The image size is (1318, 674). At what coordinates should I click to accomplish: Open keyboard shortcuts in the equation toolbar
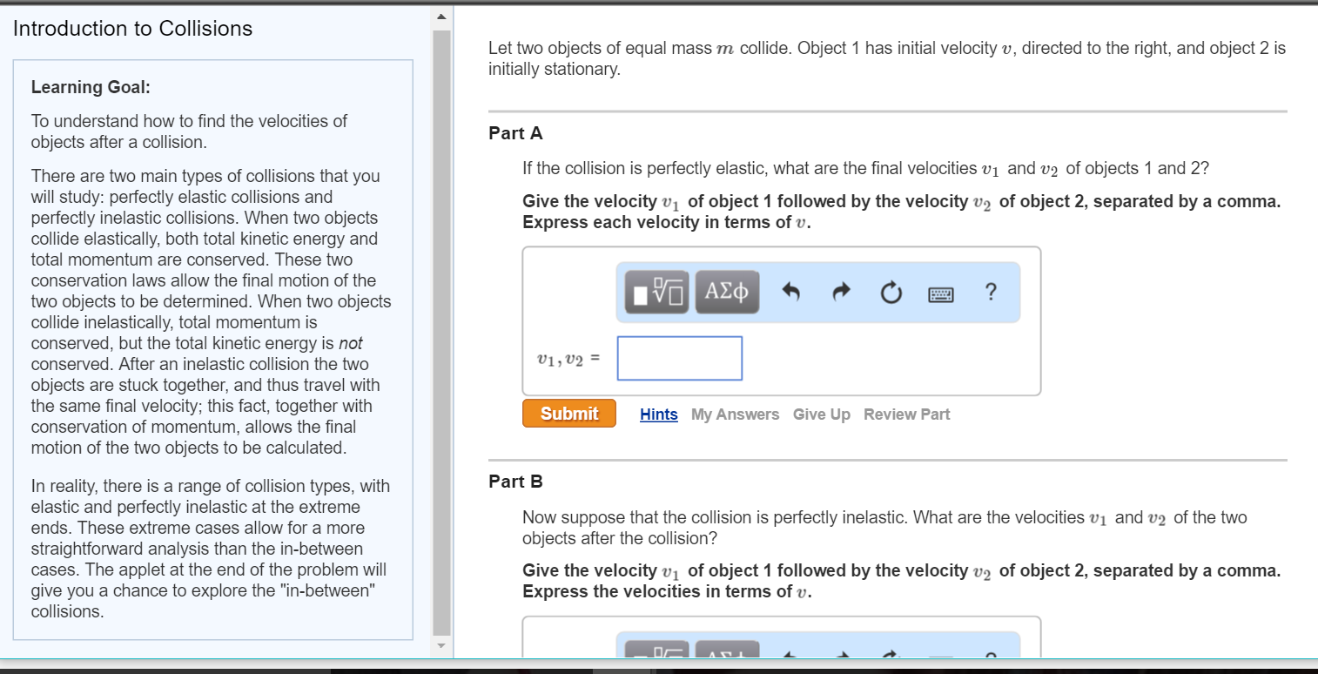click(x=940, y=293)
